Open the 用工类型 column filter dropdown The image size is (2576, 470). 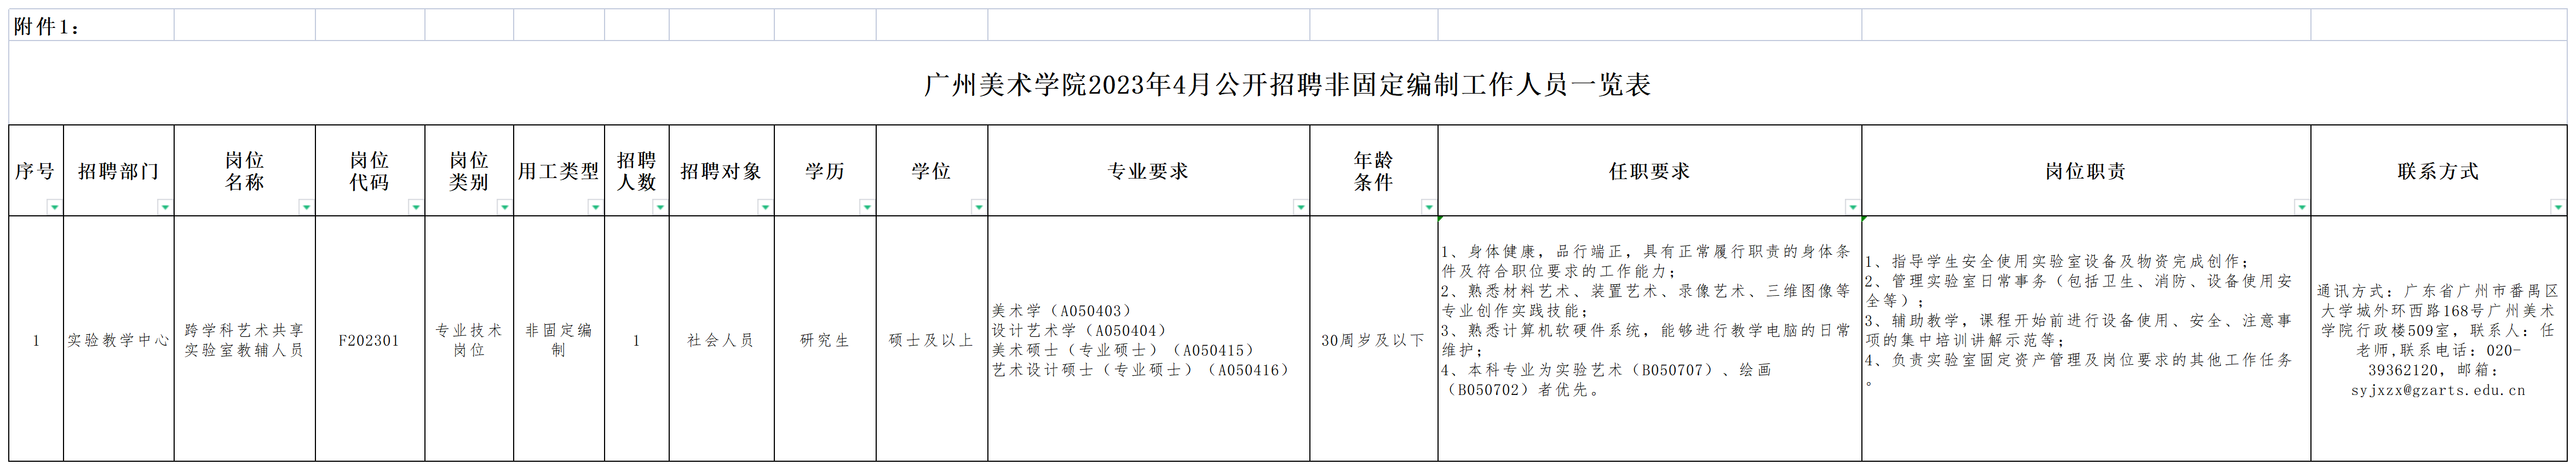[x=595, y=207]
